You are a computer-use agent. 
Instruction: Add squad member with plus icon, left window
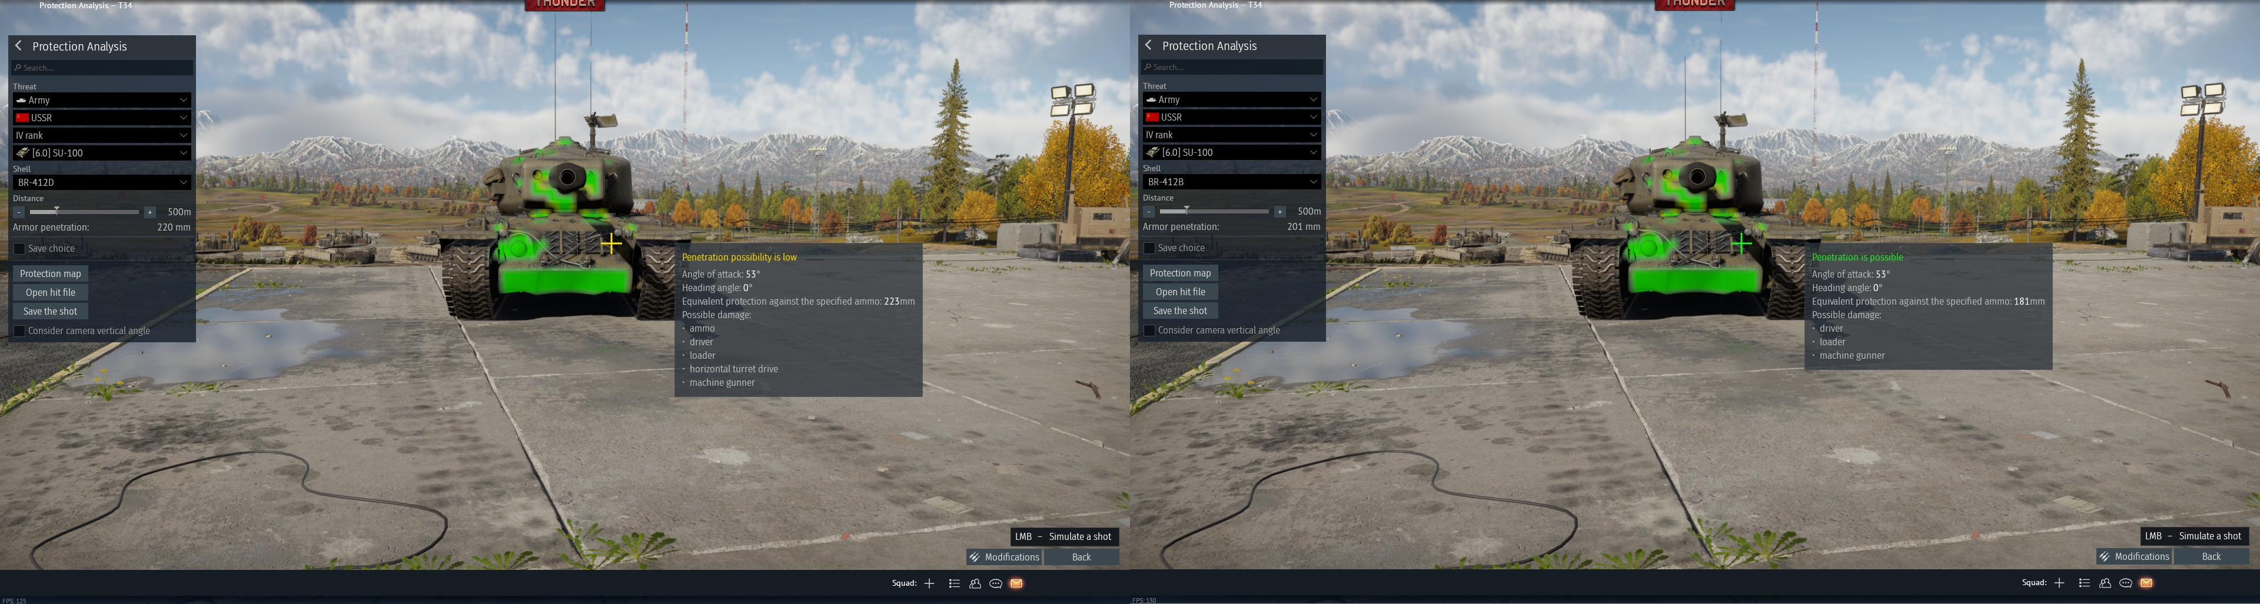click(x=929, y=583)
